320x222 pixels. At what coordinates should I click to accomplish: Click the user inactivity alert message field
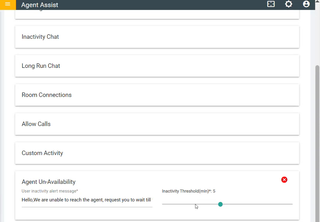point(87,200)
